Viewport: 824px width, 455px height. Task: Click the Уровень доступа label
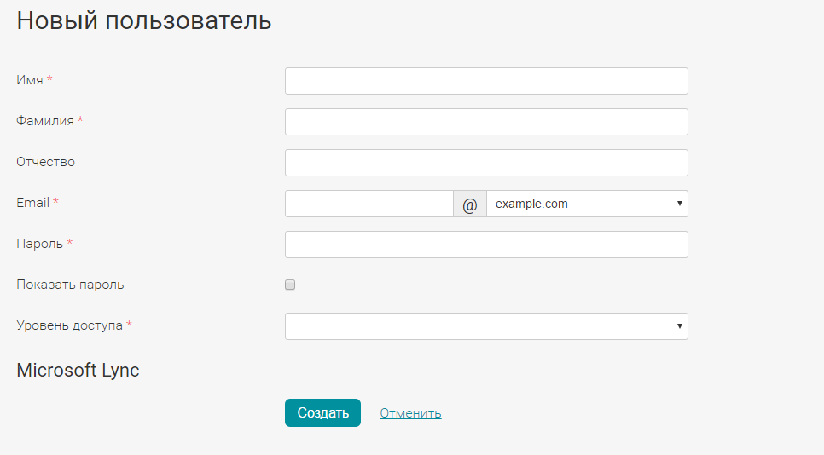click(x=70, y=325)
